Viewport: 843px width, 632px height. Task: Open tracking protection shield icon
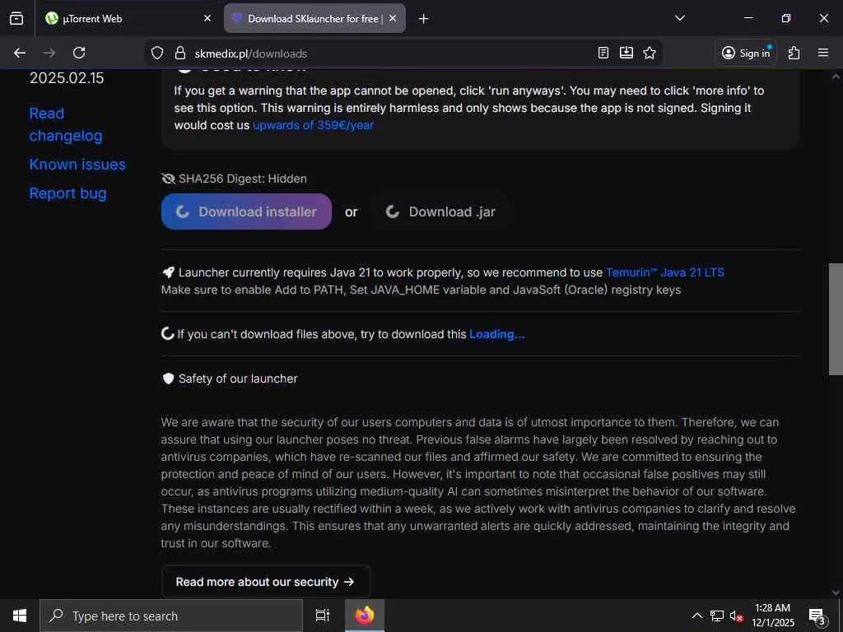(157, 53)
